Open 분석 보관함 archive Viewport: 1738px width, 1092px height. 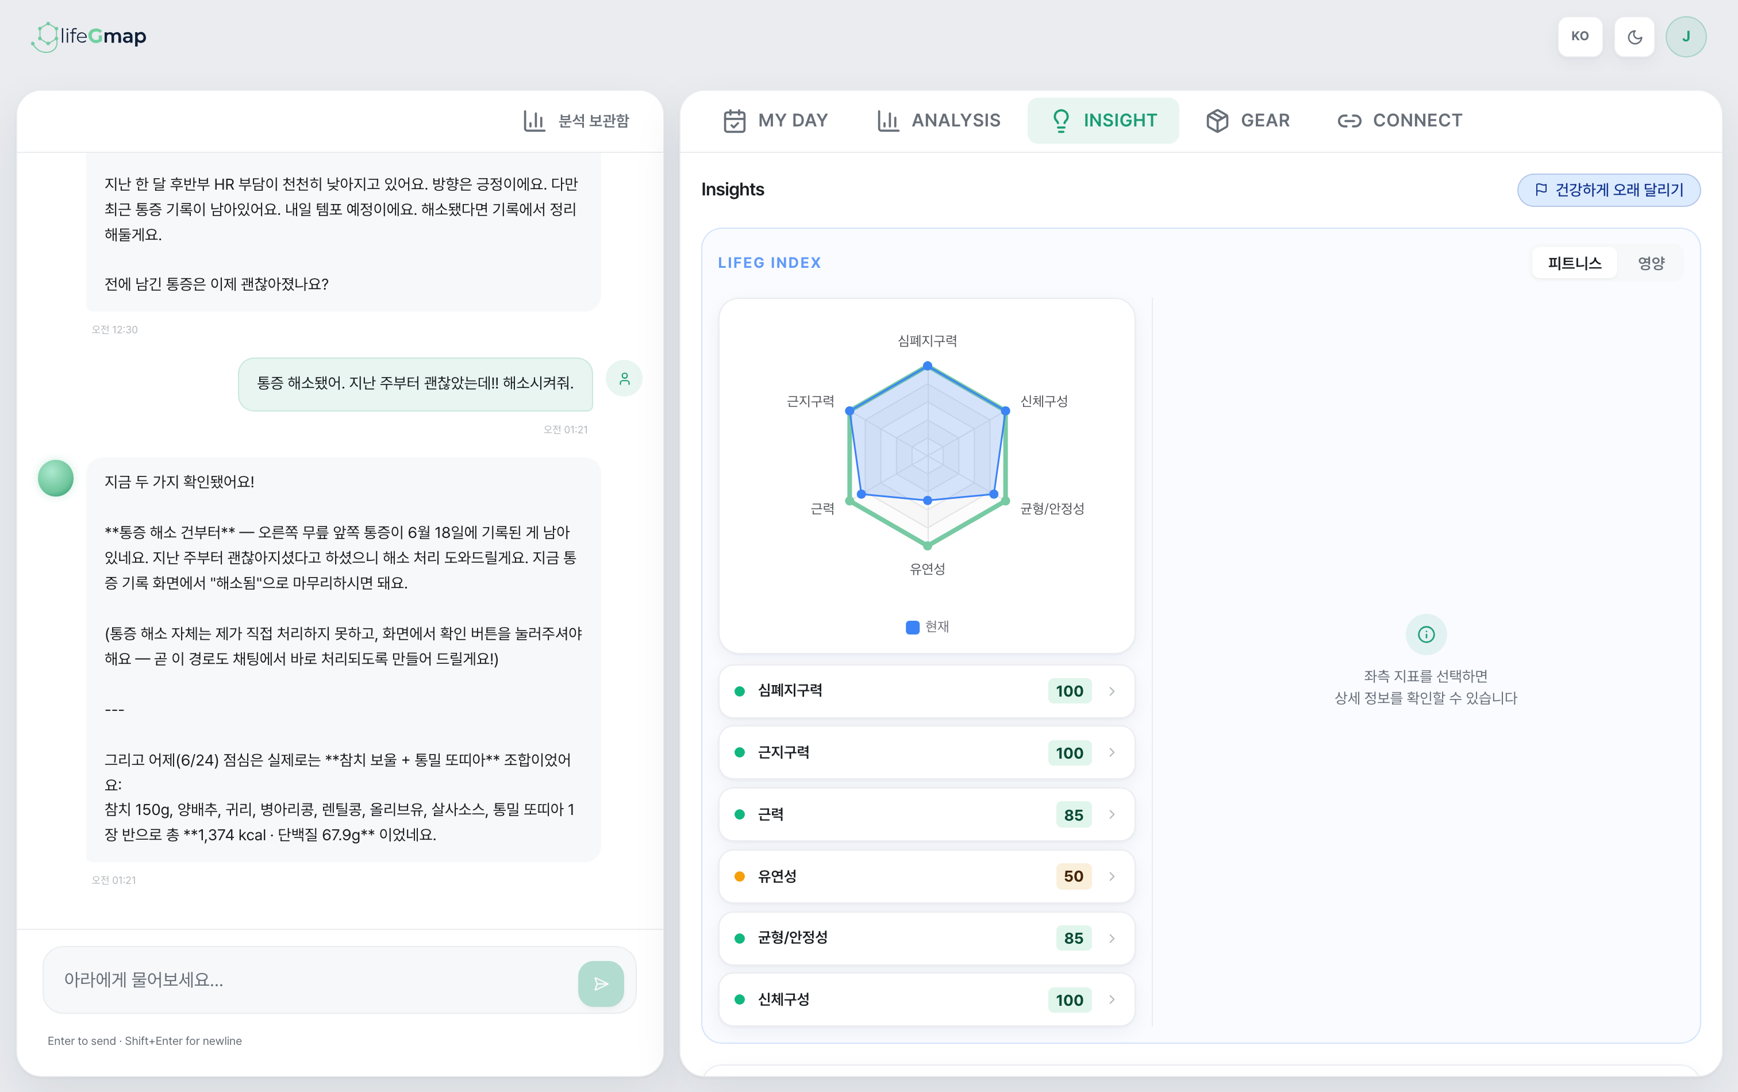pos(576,121)
